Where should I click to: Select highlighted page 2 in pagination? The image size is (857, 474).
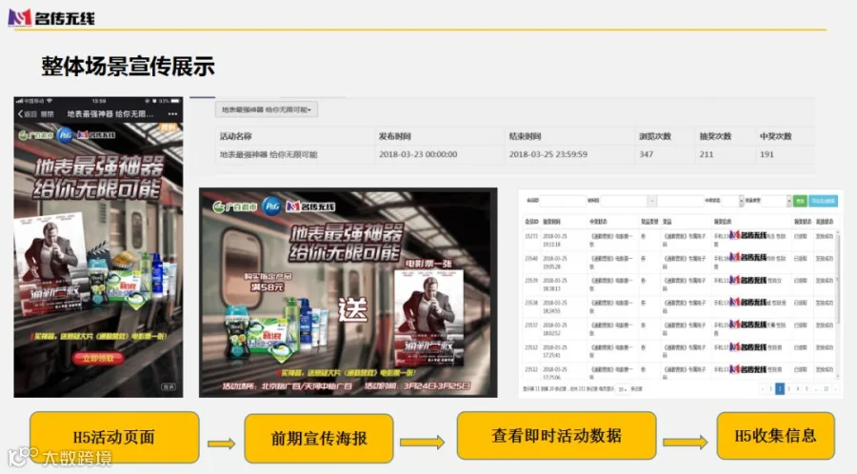point(780,388)
